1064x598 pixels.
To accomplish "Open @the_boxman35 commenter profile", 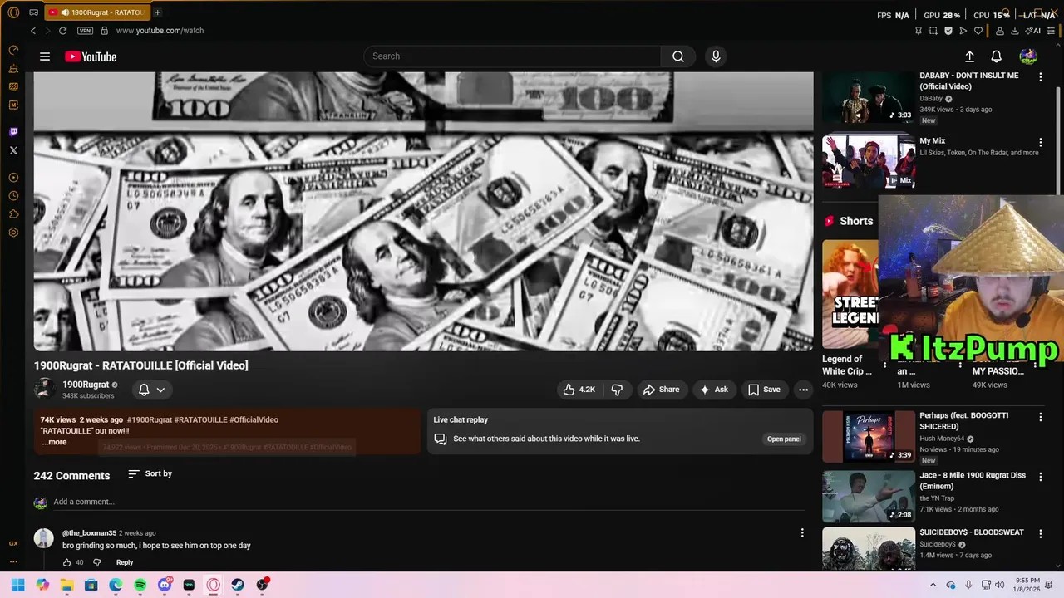I will 89,533.
